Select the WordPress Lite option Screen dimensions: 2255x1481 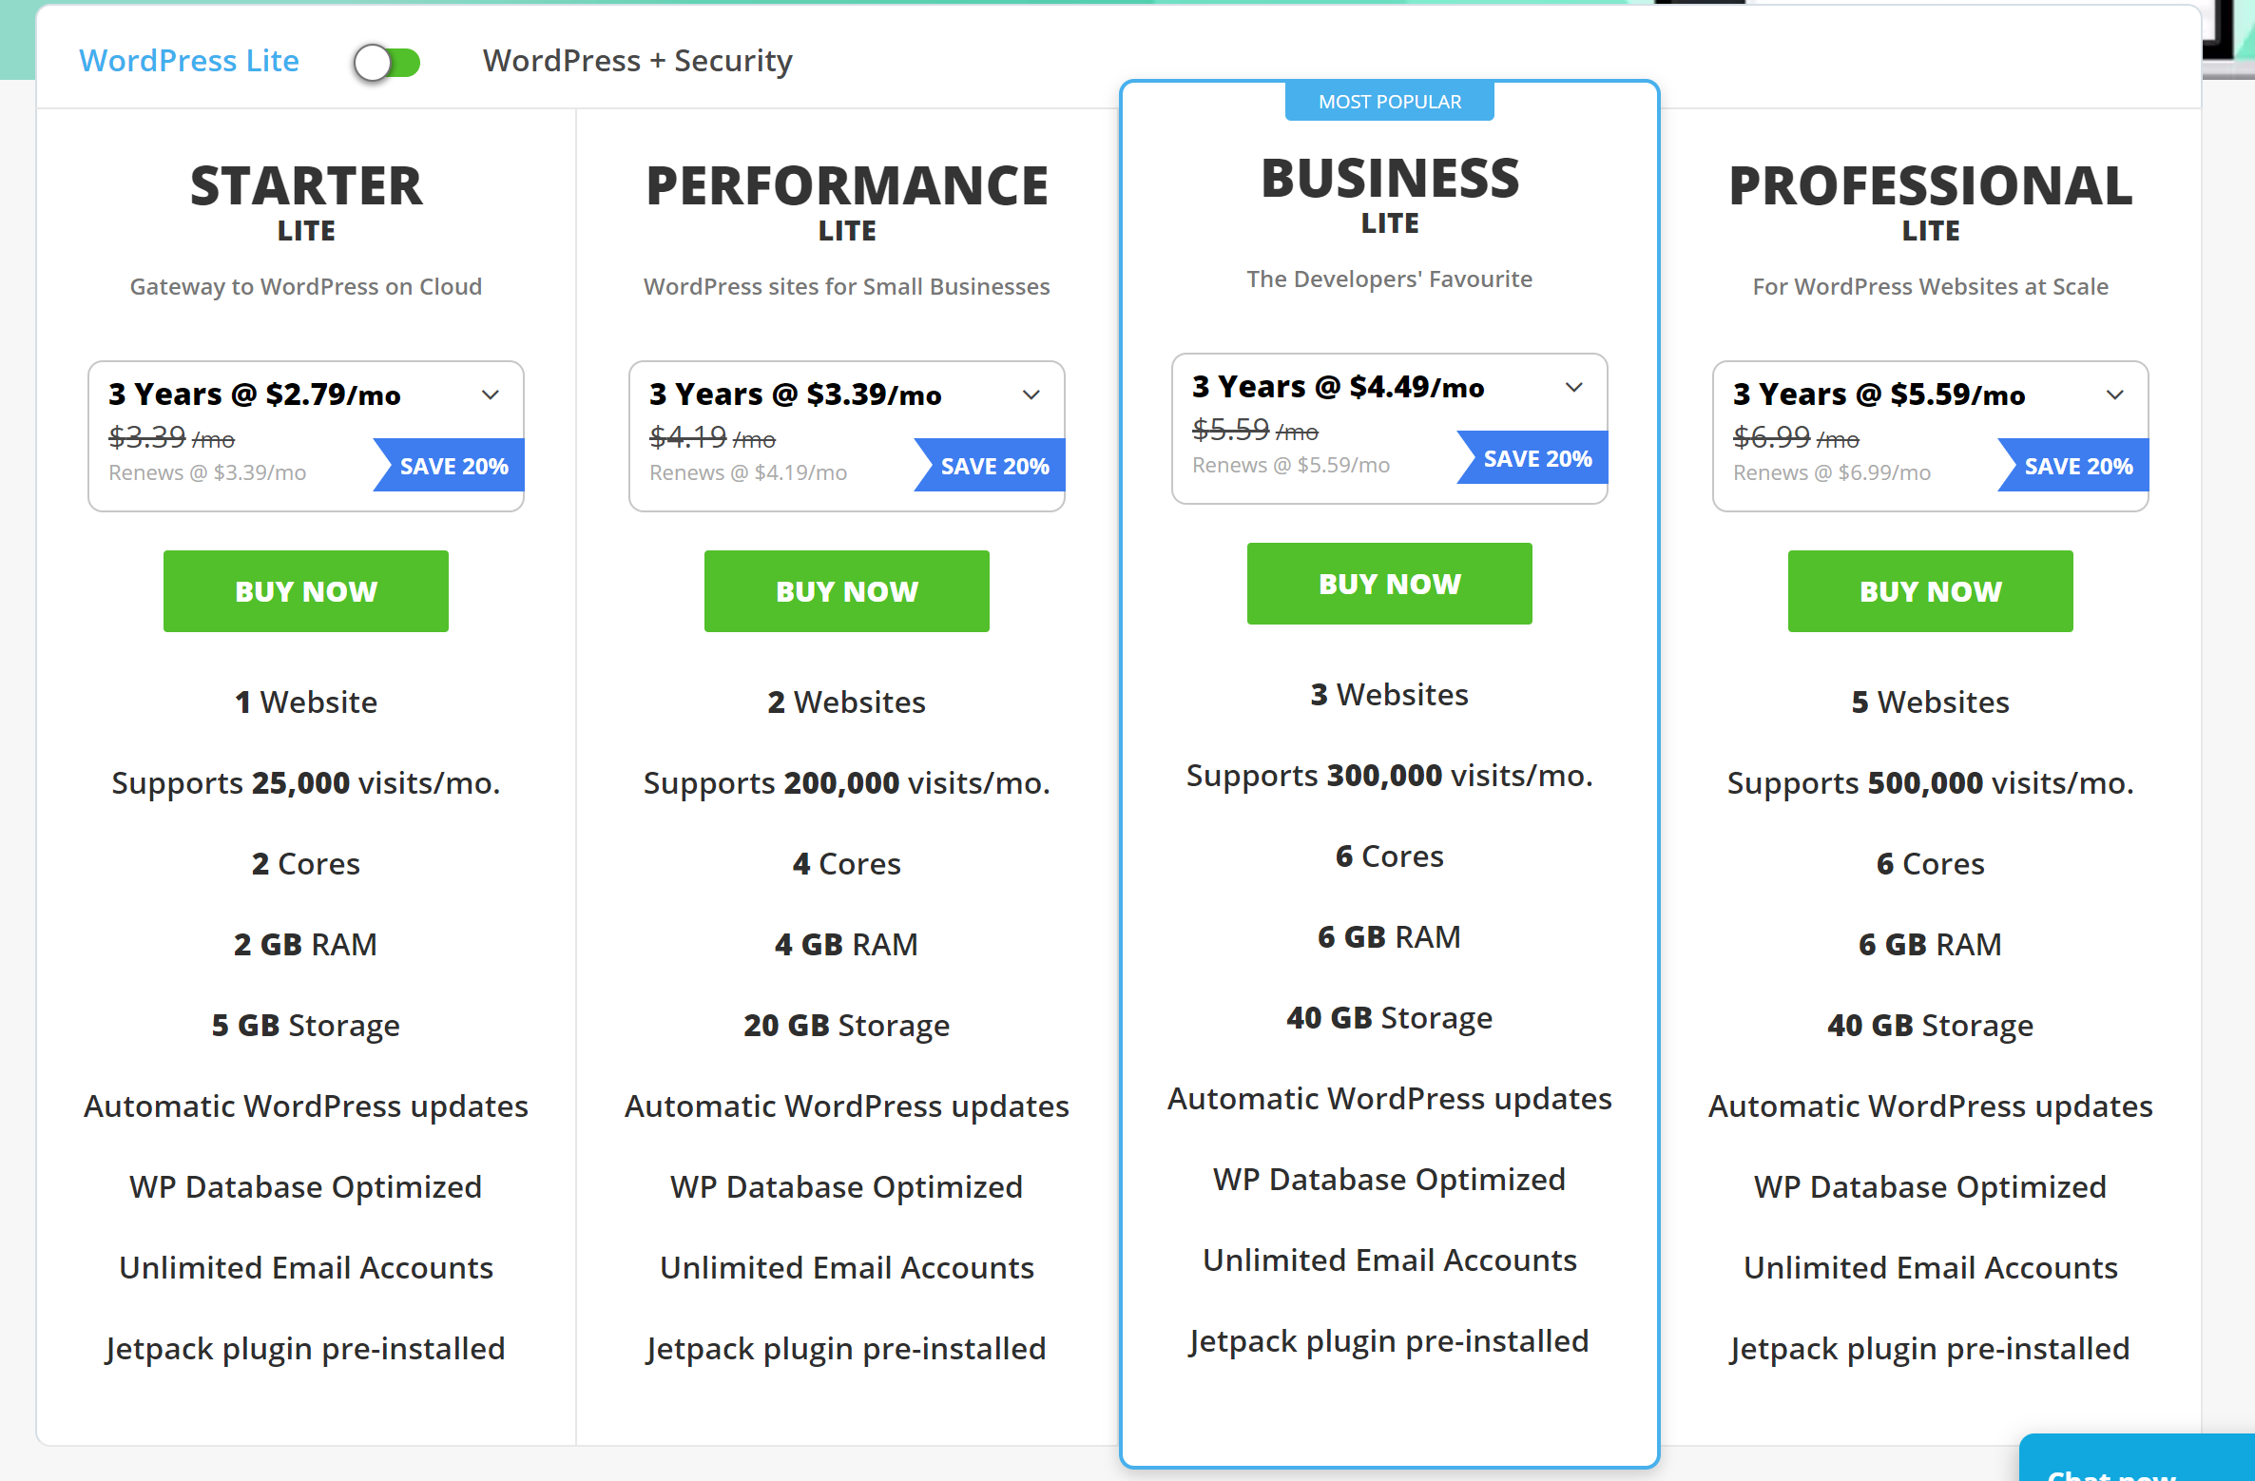pyautogui.click(x=189, y=60)
